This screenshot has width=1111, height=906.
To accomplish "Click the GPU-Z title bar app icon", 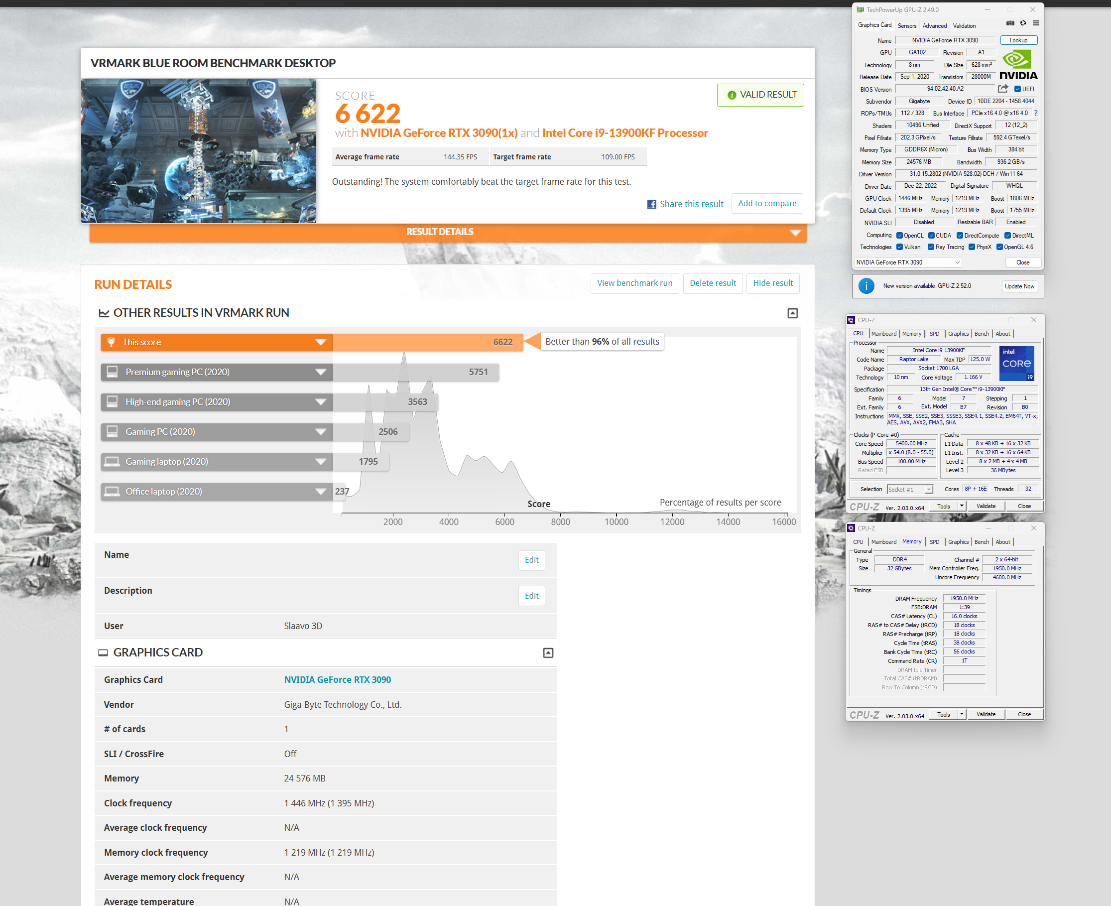I will pyautogui.click(x=860, y=10).
